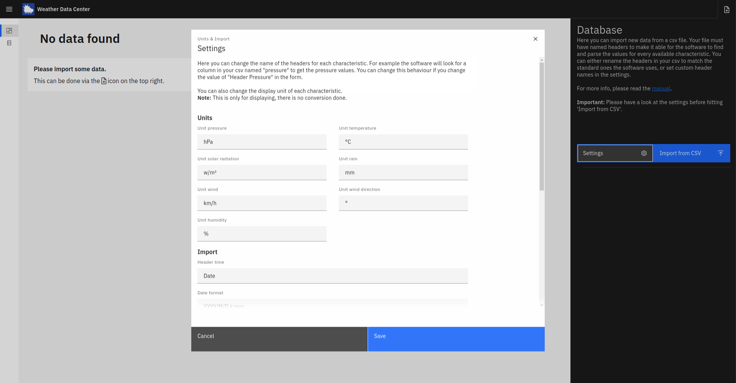Viewport: 736px width, 383px height.
Task: Click the Database panel heading
Action: click(600, 30)
